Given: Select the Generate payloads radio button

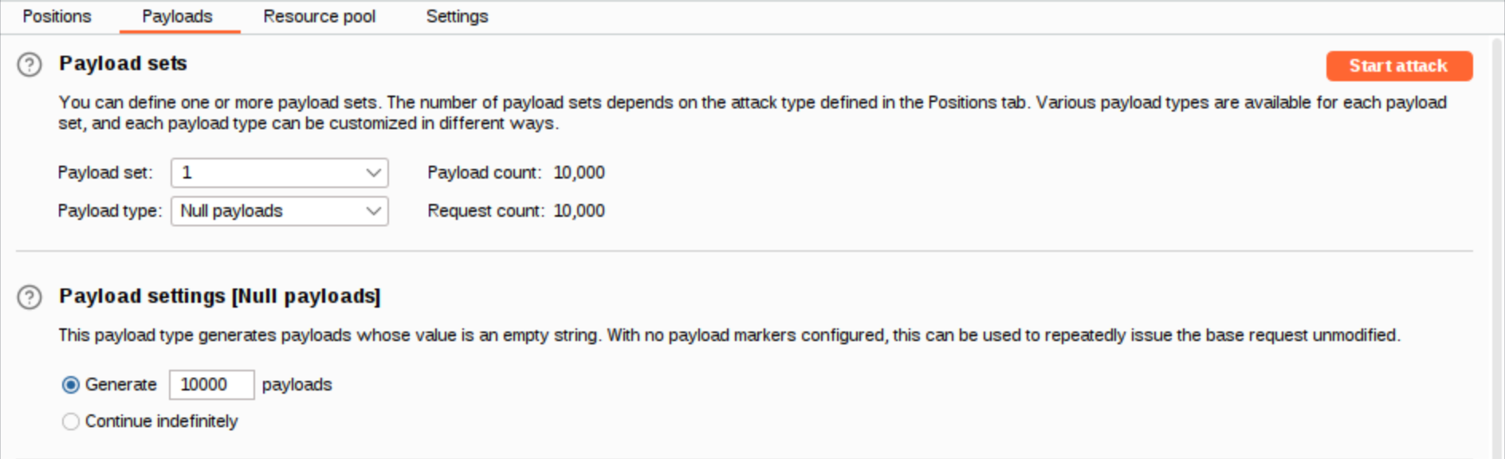Looking at the screenshot, I should click(x=71, y=385).
